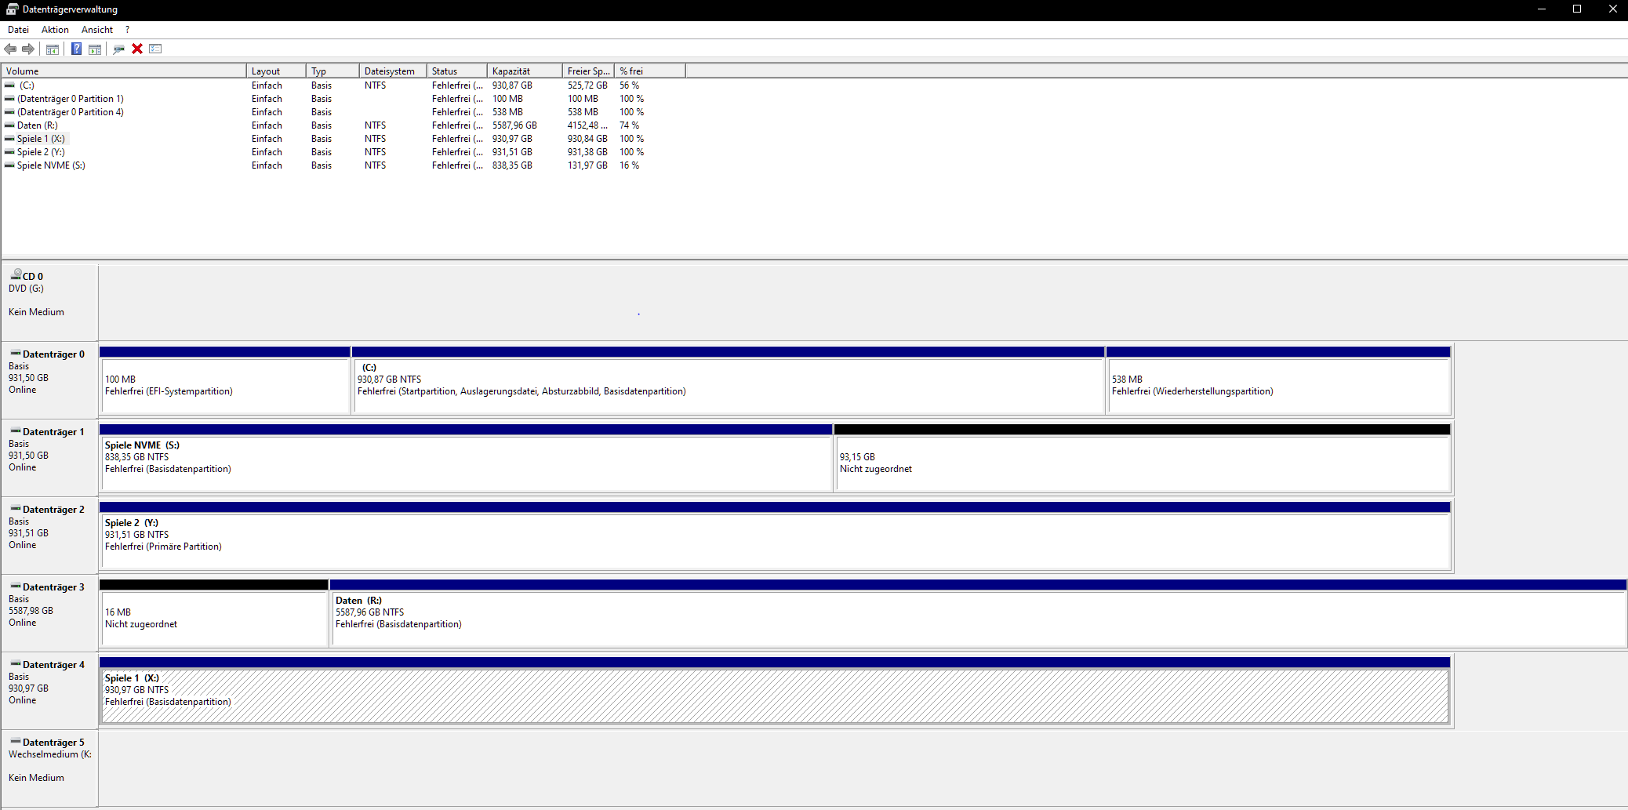Open the Datei menu
Viewport: 1628px width, 810px height.
pyautogui.click(x=18, y=30)
